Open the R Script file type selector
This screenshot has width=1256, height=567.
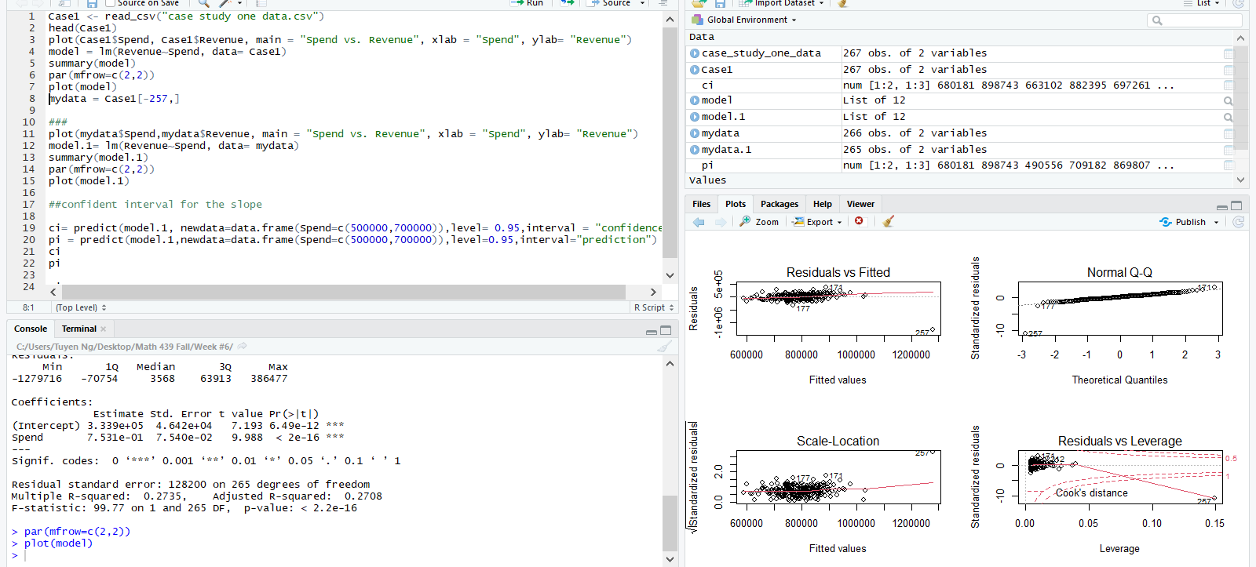(x=654, y=307)
